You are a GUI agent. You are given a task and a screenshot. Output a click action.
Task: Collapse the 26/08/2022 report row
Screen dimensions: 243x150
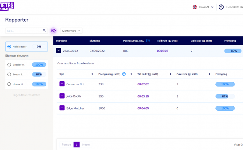coord(59,50)
